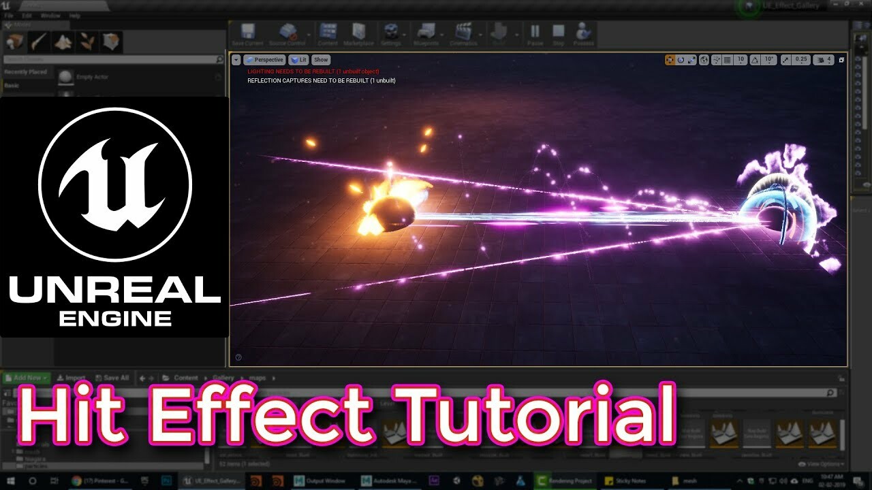Click the viewport corner question mark icon

(238, 357)
